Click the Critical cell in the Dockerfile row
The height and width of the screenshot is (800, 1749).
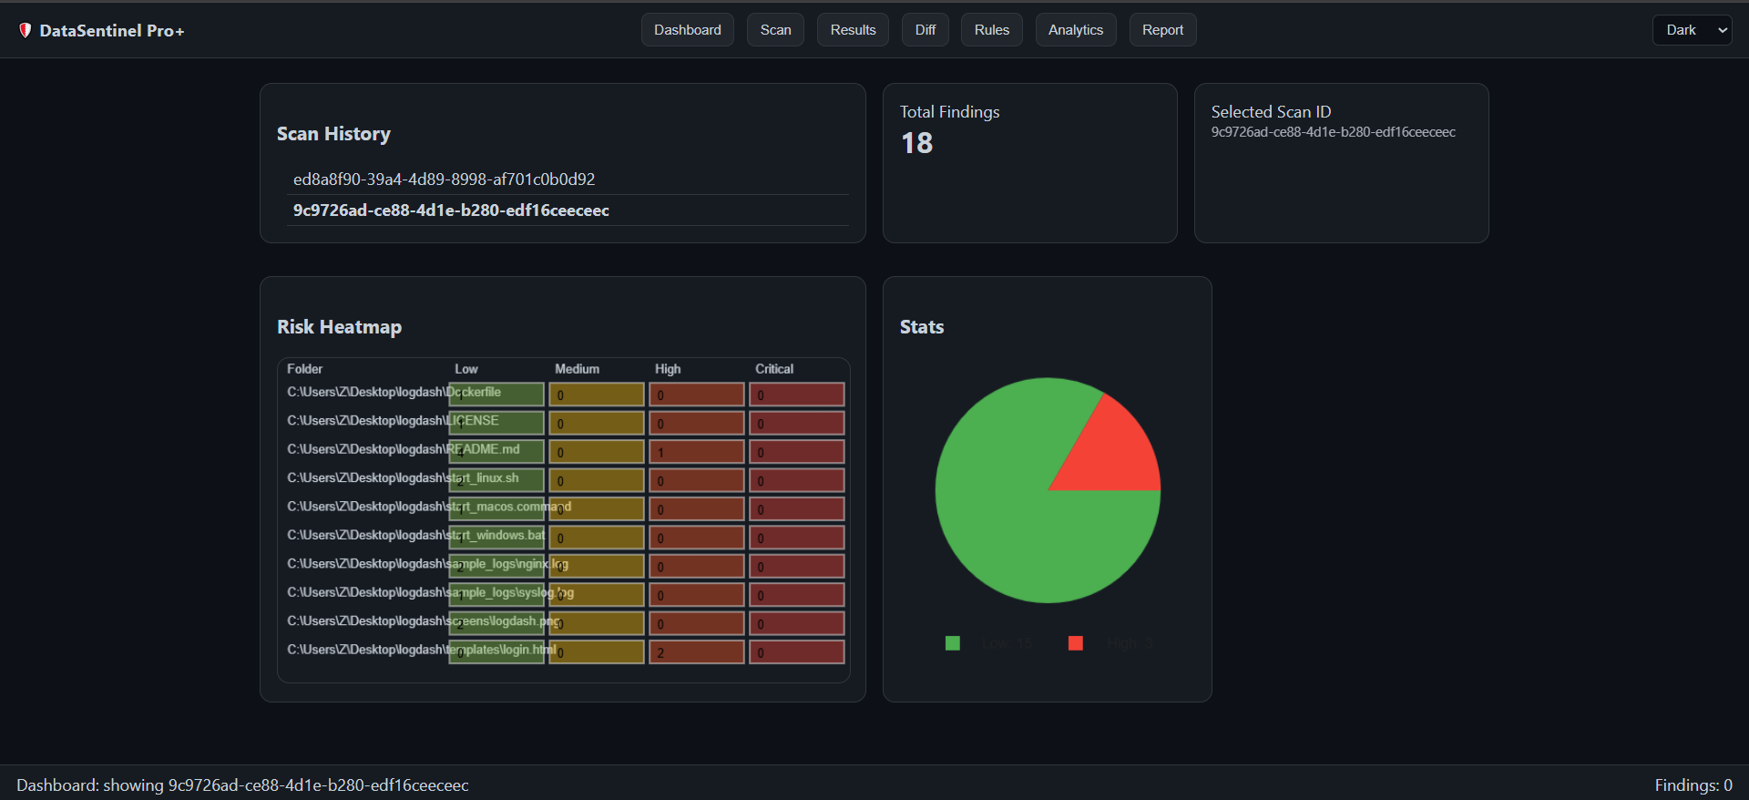click(x=797, y=395)
